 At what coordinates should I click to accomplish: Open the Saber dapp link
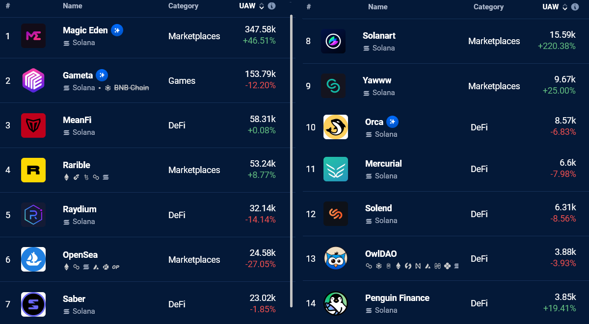click(74, 299)
